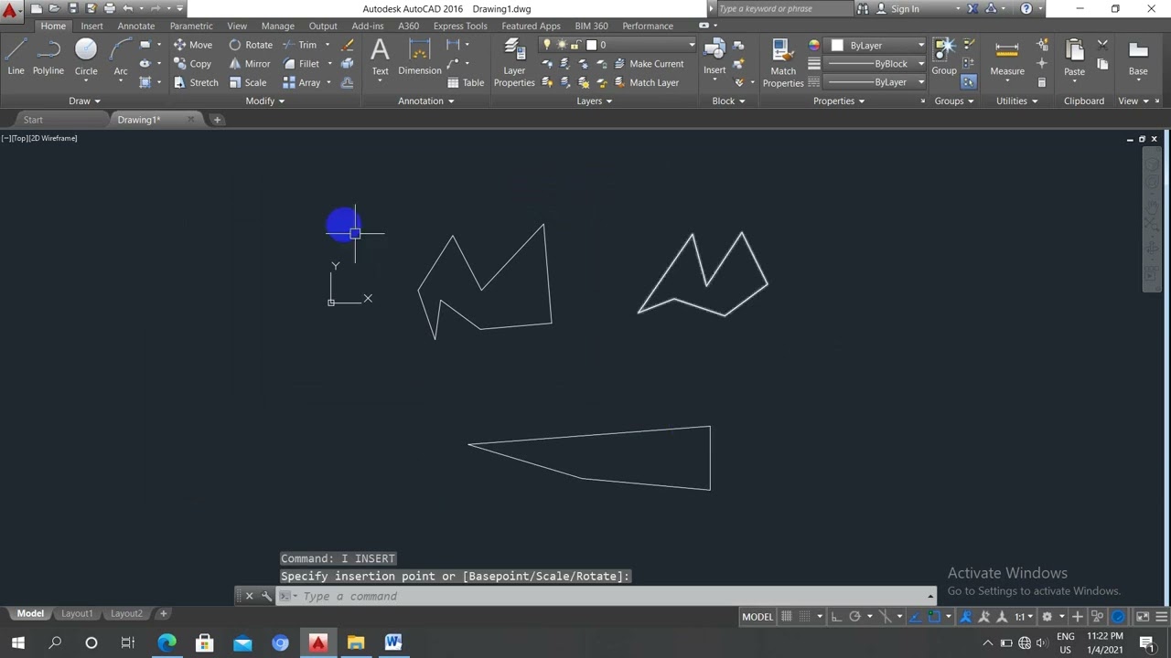The height and width of the screenshot is (658, 1171).
Task: Select the Mirror tool
Action: pyautogui.click(x=250, y=64)
